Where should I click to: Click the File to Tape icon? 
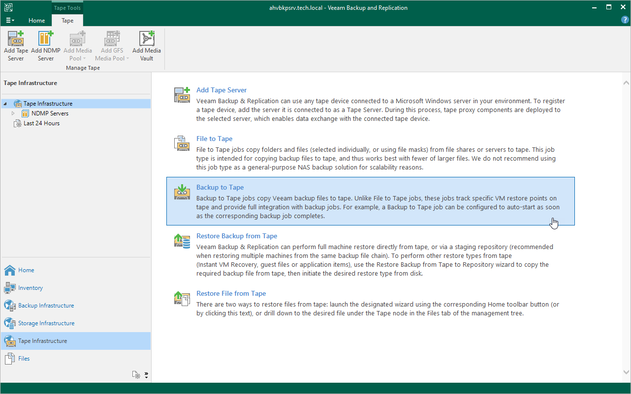click(x=182, y=143)
